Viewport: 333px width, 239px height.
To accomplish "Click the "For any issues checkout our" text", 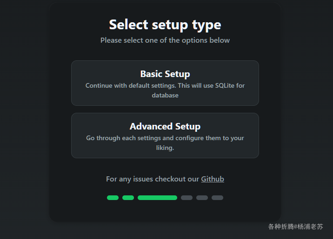I will coord(153,179).
